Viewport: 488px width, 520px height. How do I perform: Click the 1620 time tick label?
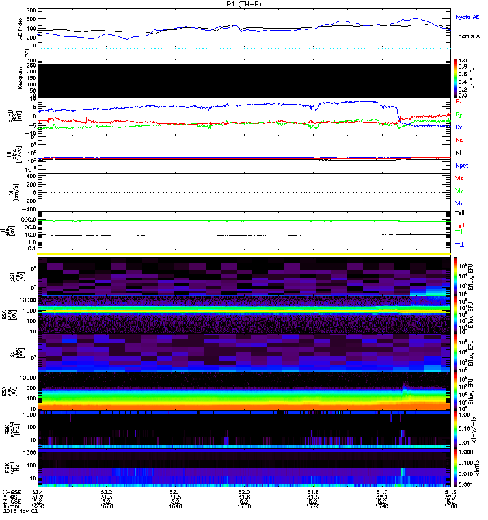tap(107, 506)
